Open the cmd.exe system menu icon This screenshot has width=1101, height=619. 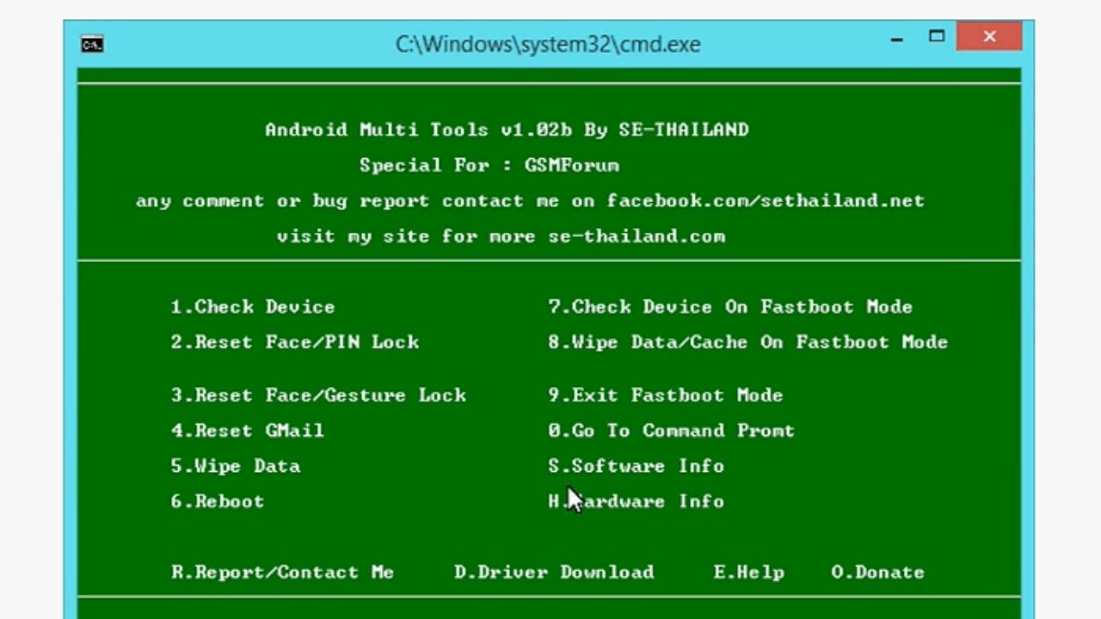pyautogui.click(x=92, y=44)
